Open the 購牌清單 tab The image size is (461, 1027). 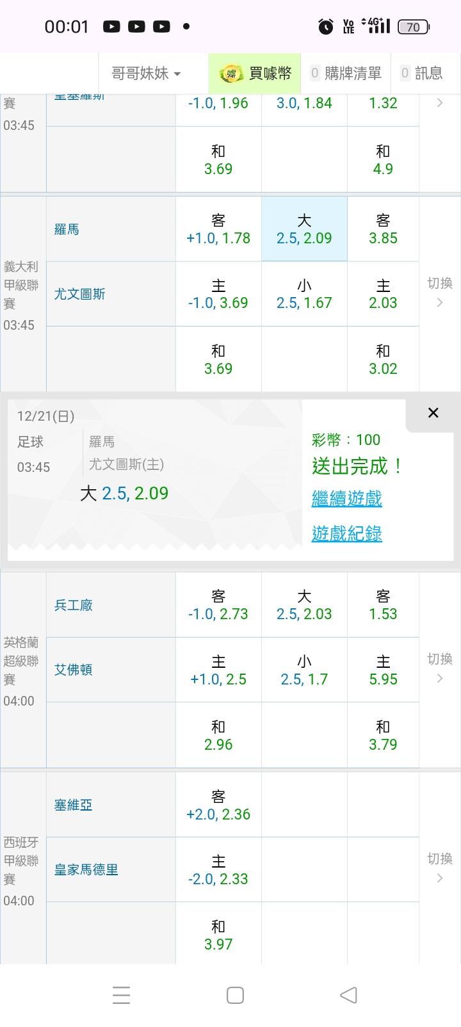coord(346,74)
